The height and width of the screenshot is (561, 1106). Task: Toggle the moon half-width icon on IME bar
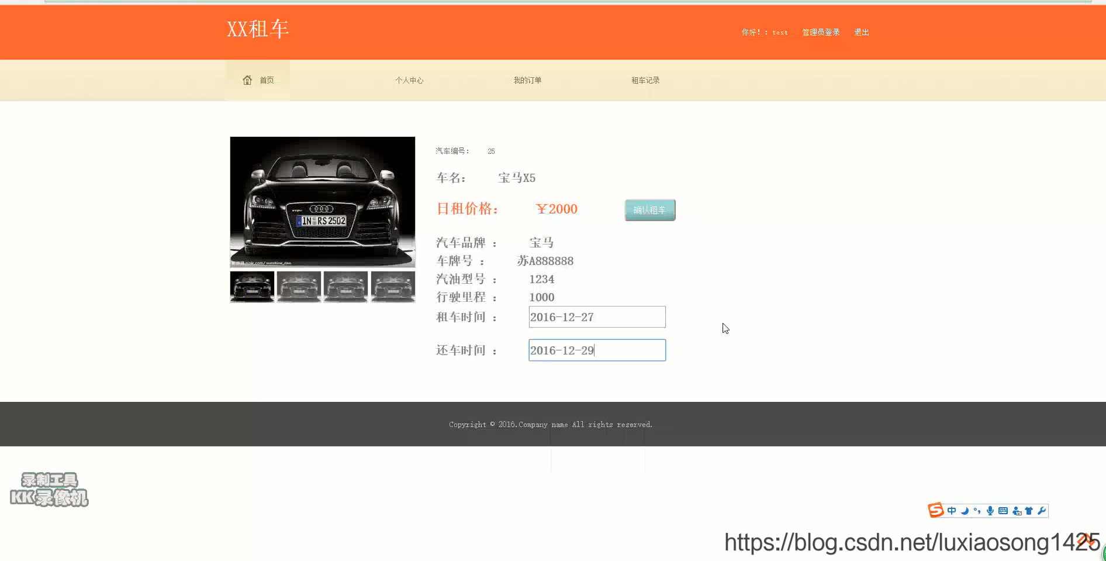tap(965, 511)
